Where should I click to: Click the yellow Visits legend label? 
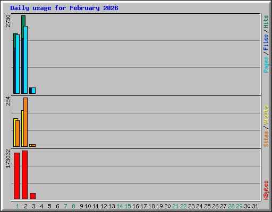tap(266, 115)
